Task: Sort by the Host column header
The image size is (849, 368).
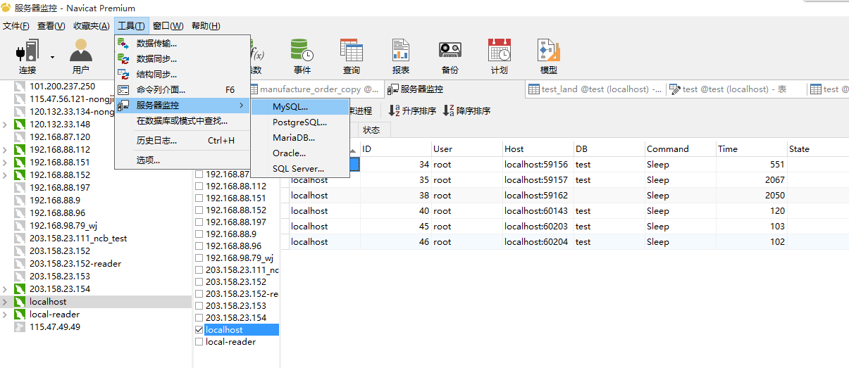Action: pos(537,148)
